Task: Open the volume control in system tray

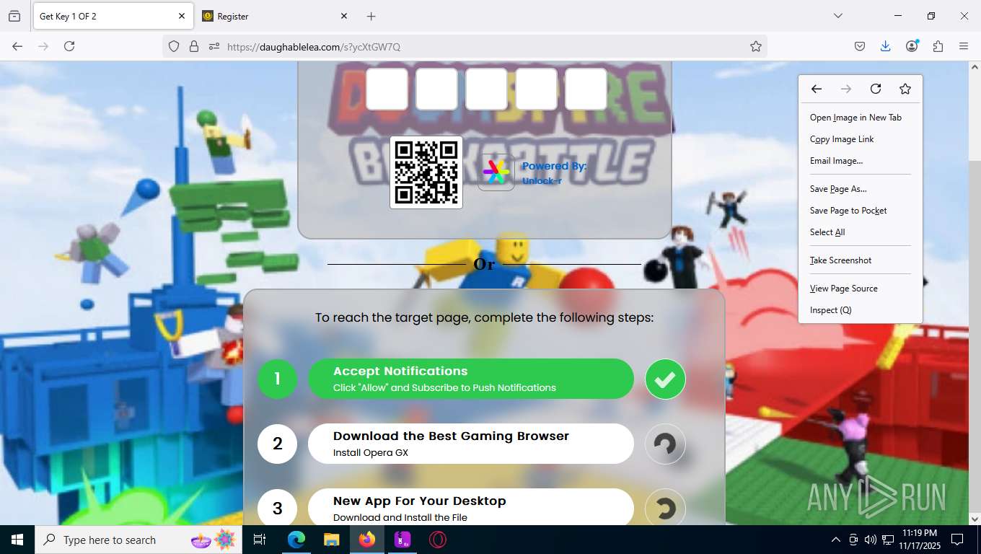Action: tap(870, 540)
